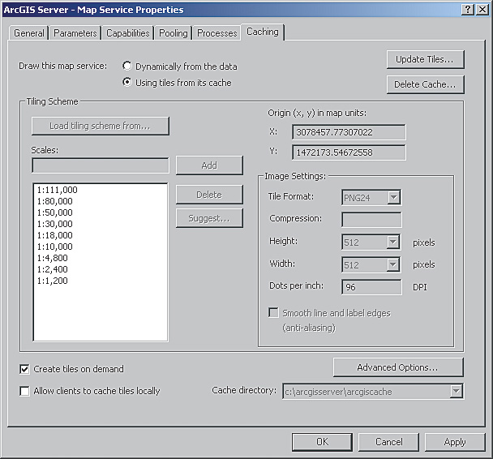Select scale 1:30,000 in the list
493x459 pixels.
coord(54,224)
